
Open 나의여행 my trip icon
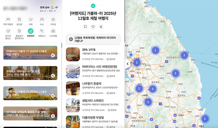coord(53,31)
